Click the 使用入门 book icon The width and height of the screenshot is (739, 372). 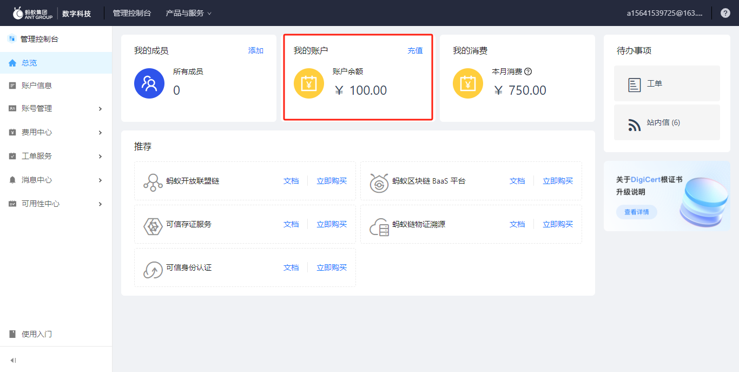(12, 334)
